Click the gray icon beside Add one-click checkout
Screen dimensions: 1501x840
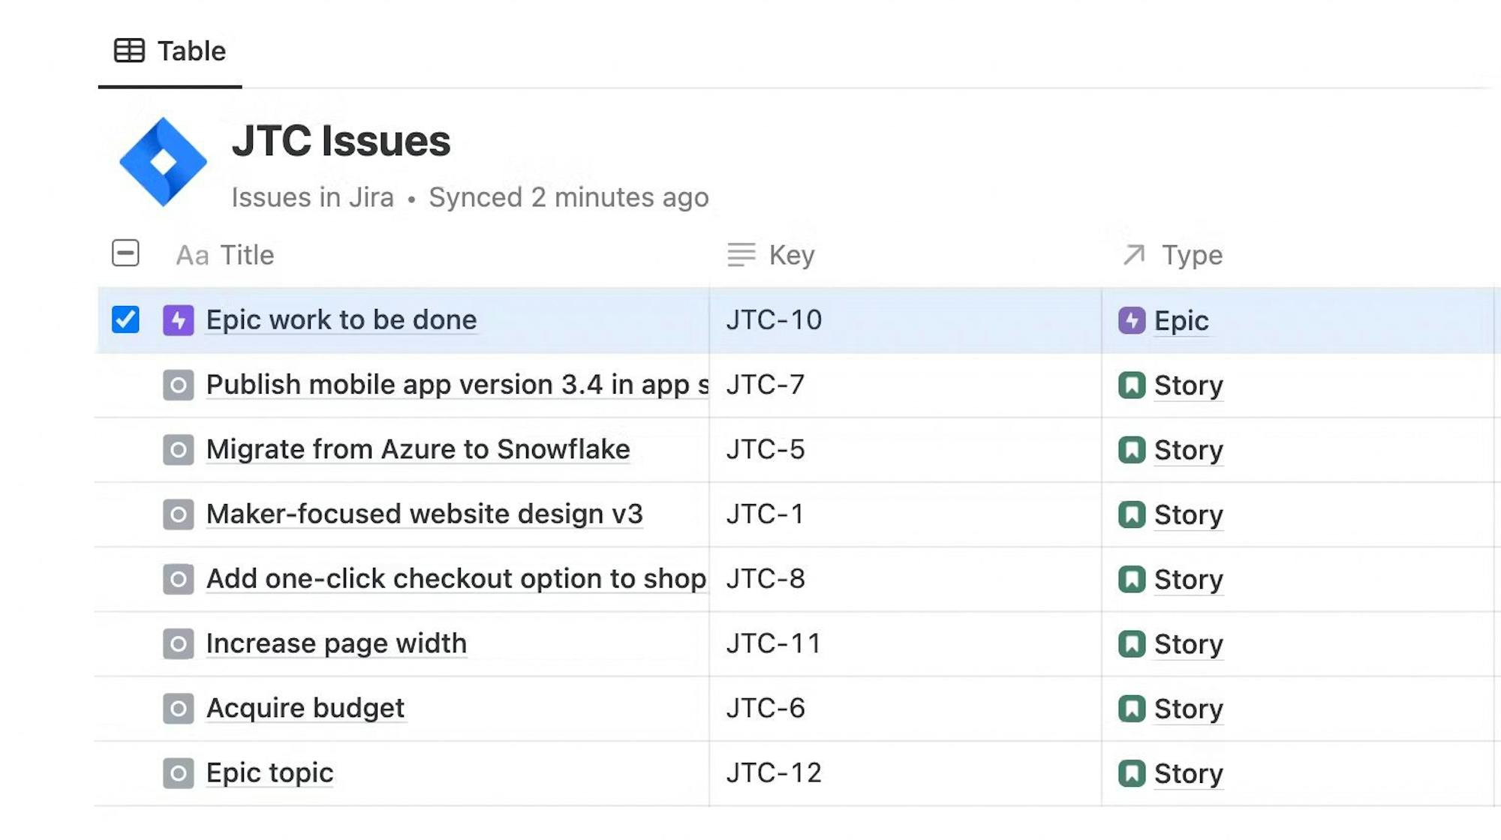coord(179,579)
